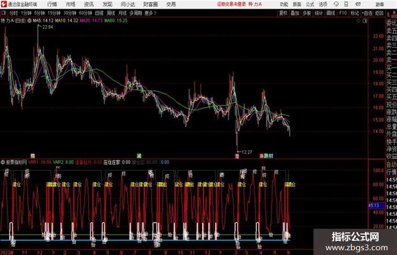
Task: Click the Tongdaxin red logo icon
Action: click(3, 4)
